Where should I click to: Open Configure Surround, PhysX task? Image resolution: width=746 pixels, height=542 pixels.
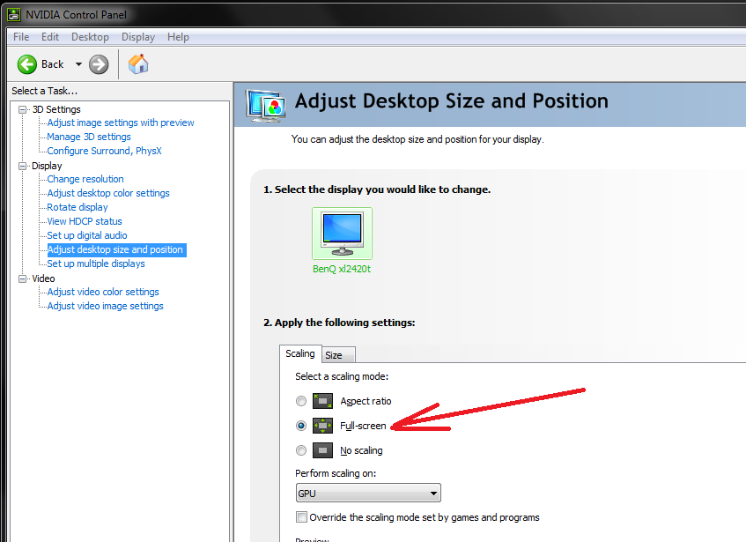point(104,151)
